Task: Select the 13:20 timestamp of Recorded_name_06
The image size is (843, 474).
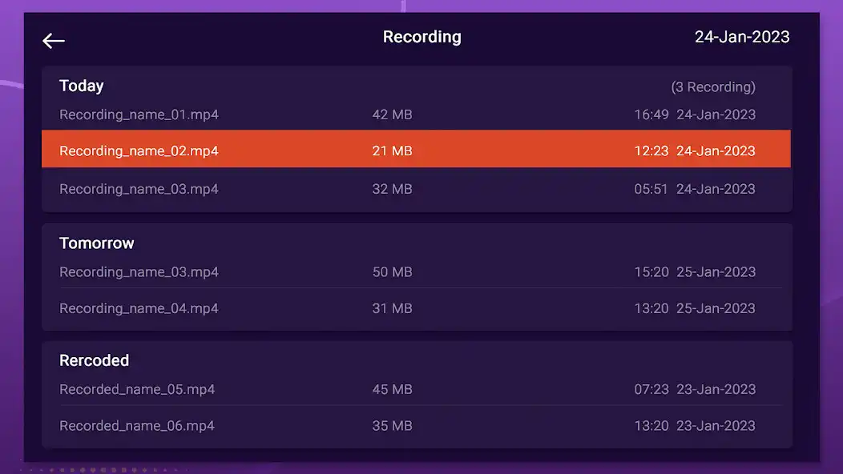Action: (x=651, y=426)
